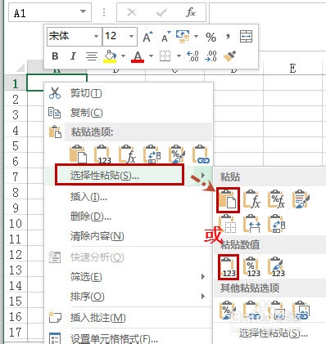
Task: Apply yellow fill color bucket
Action: click(x=110, y=56)
